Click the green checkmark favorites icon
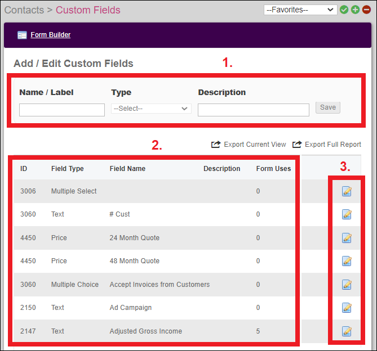This screenshot has height=351, width=377. pos(344,10)
